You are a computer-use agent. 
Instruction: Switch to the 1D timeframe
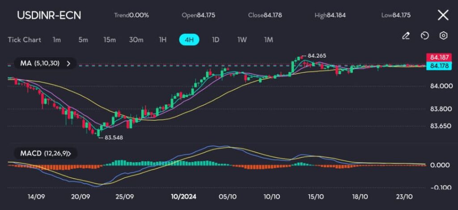[x=216, y=40]
